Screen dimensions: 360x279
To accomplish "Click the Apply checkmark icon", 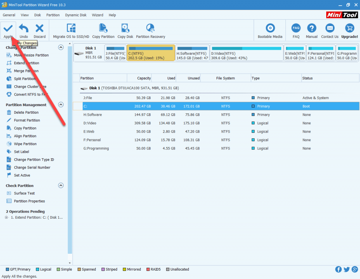I will (x=8, y=28).
